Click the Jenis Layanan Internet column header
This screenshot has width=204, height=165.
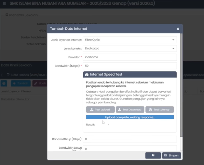click(16, 91)
